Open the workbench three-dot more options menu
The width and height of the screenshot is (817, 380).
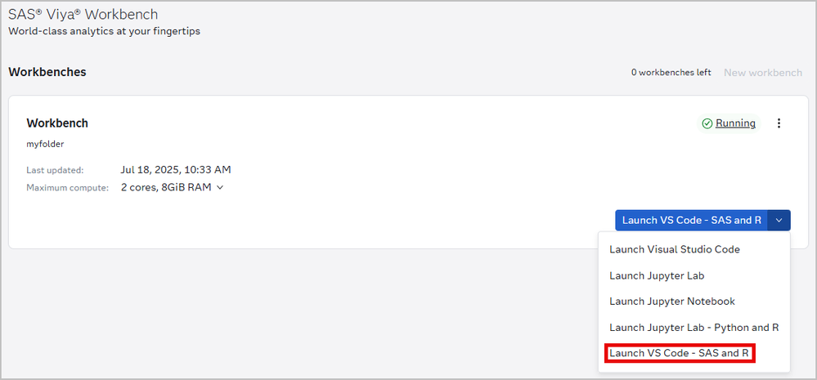[779, 123]
